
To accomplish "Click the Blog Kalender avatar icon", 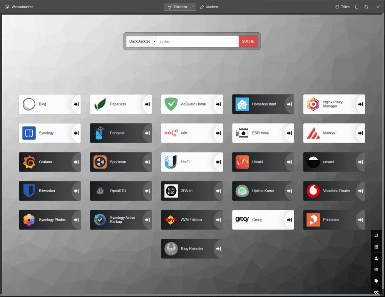I will pyautogui.click(x=171, y=248).
